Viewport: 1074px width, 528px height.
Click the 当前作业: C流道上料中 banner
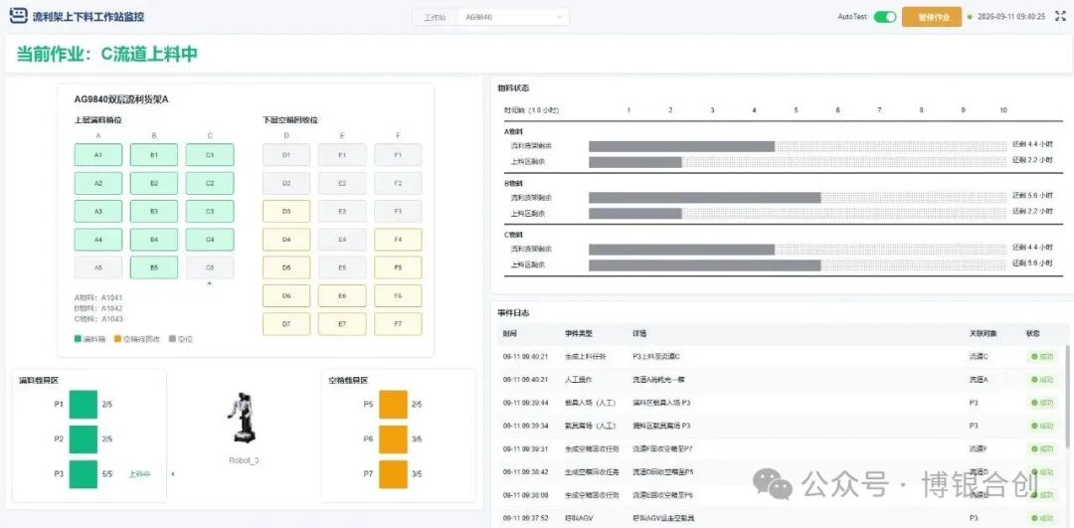point(106,54)
